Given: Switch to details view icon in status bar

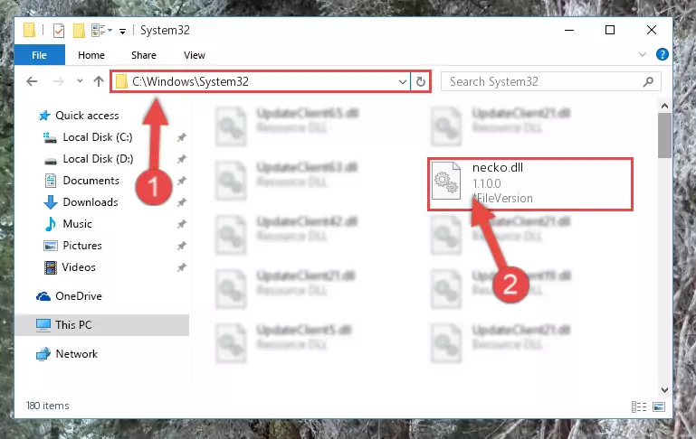Looking at the screenshot, I should [x=639, y=406].
